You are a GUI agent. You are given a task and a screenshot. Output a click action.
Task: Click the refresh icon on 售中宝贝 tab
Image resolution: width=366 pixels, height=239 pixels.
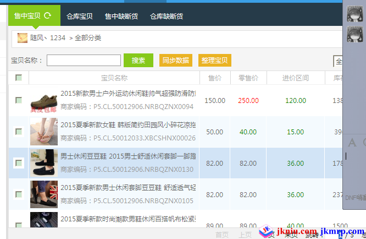pos(48,16)
